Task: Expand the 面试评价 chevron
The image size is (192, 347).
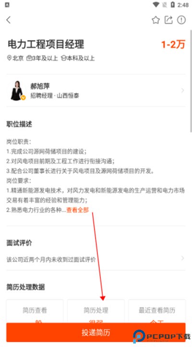Action: click(x=182, y=258)
